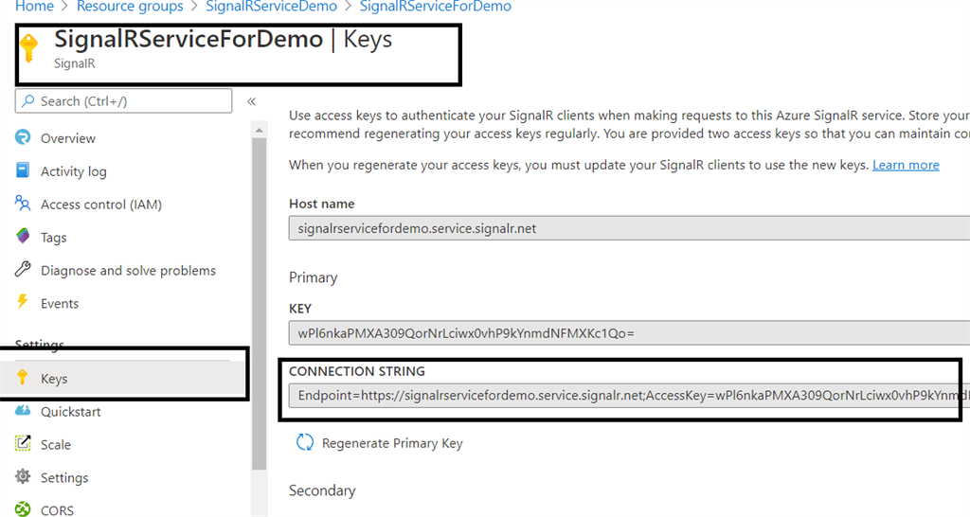The image size is (970, 517).
Task: Collapse the sidebar with double chevron
Action: pyautogui.click(x=251, y=101)
